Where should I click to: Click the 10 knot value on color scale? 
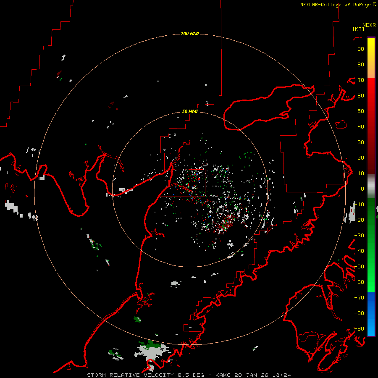361,173
